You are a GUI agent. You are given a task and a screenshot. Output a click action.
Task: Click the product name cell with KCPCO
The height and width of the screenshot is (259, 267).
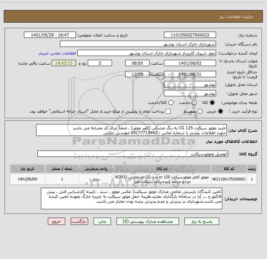tap(162, 179)
